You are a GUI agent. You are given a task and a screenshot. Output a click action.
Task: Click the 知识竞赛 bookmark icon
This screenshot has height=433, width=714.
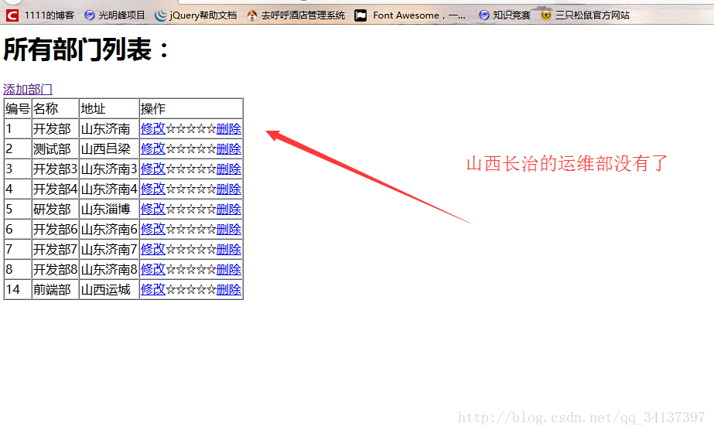484,15
